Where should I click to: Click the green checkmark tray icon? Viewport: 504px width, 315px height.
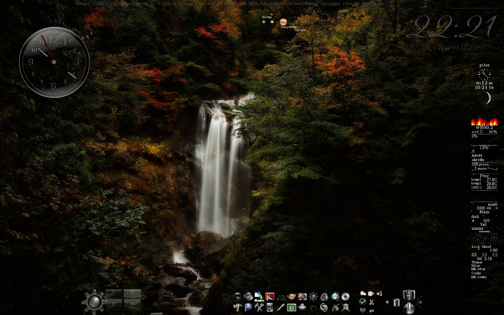[362, 302]
